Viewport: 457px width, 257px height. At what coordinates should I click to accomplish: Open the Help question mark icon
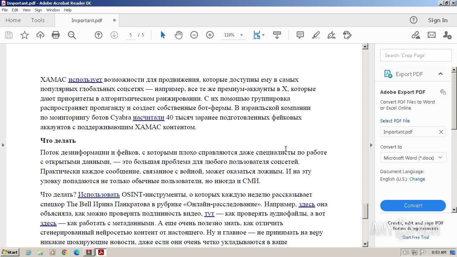pyautogui.click(x=413, y=20)
